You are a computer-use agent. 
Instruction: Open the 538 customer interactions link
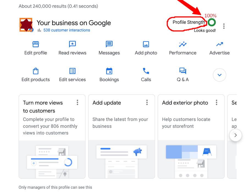coord(67,30)
